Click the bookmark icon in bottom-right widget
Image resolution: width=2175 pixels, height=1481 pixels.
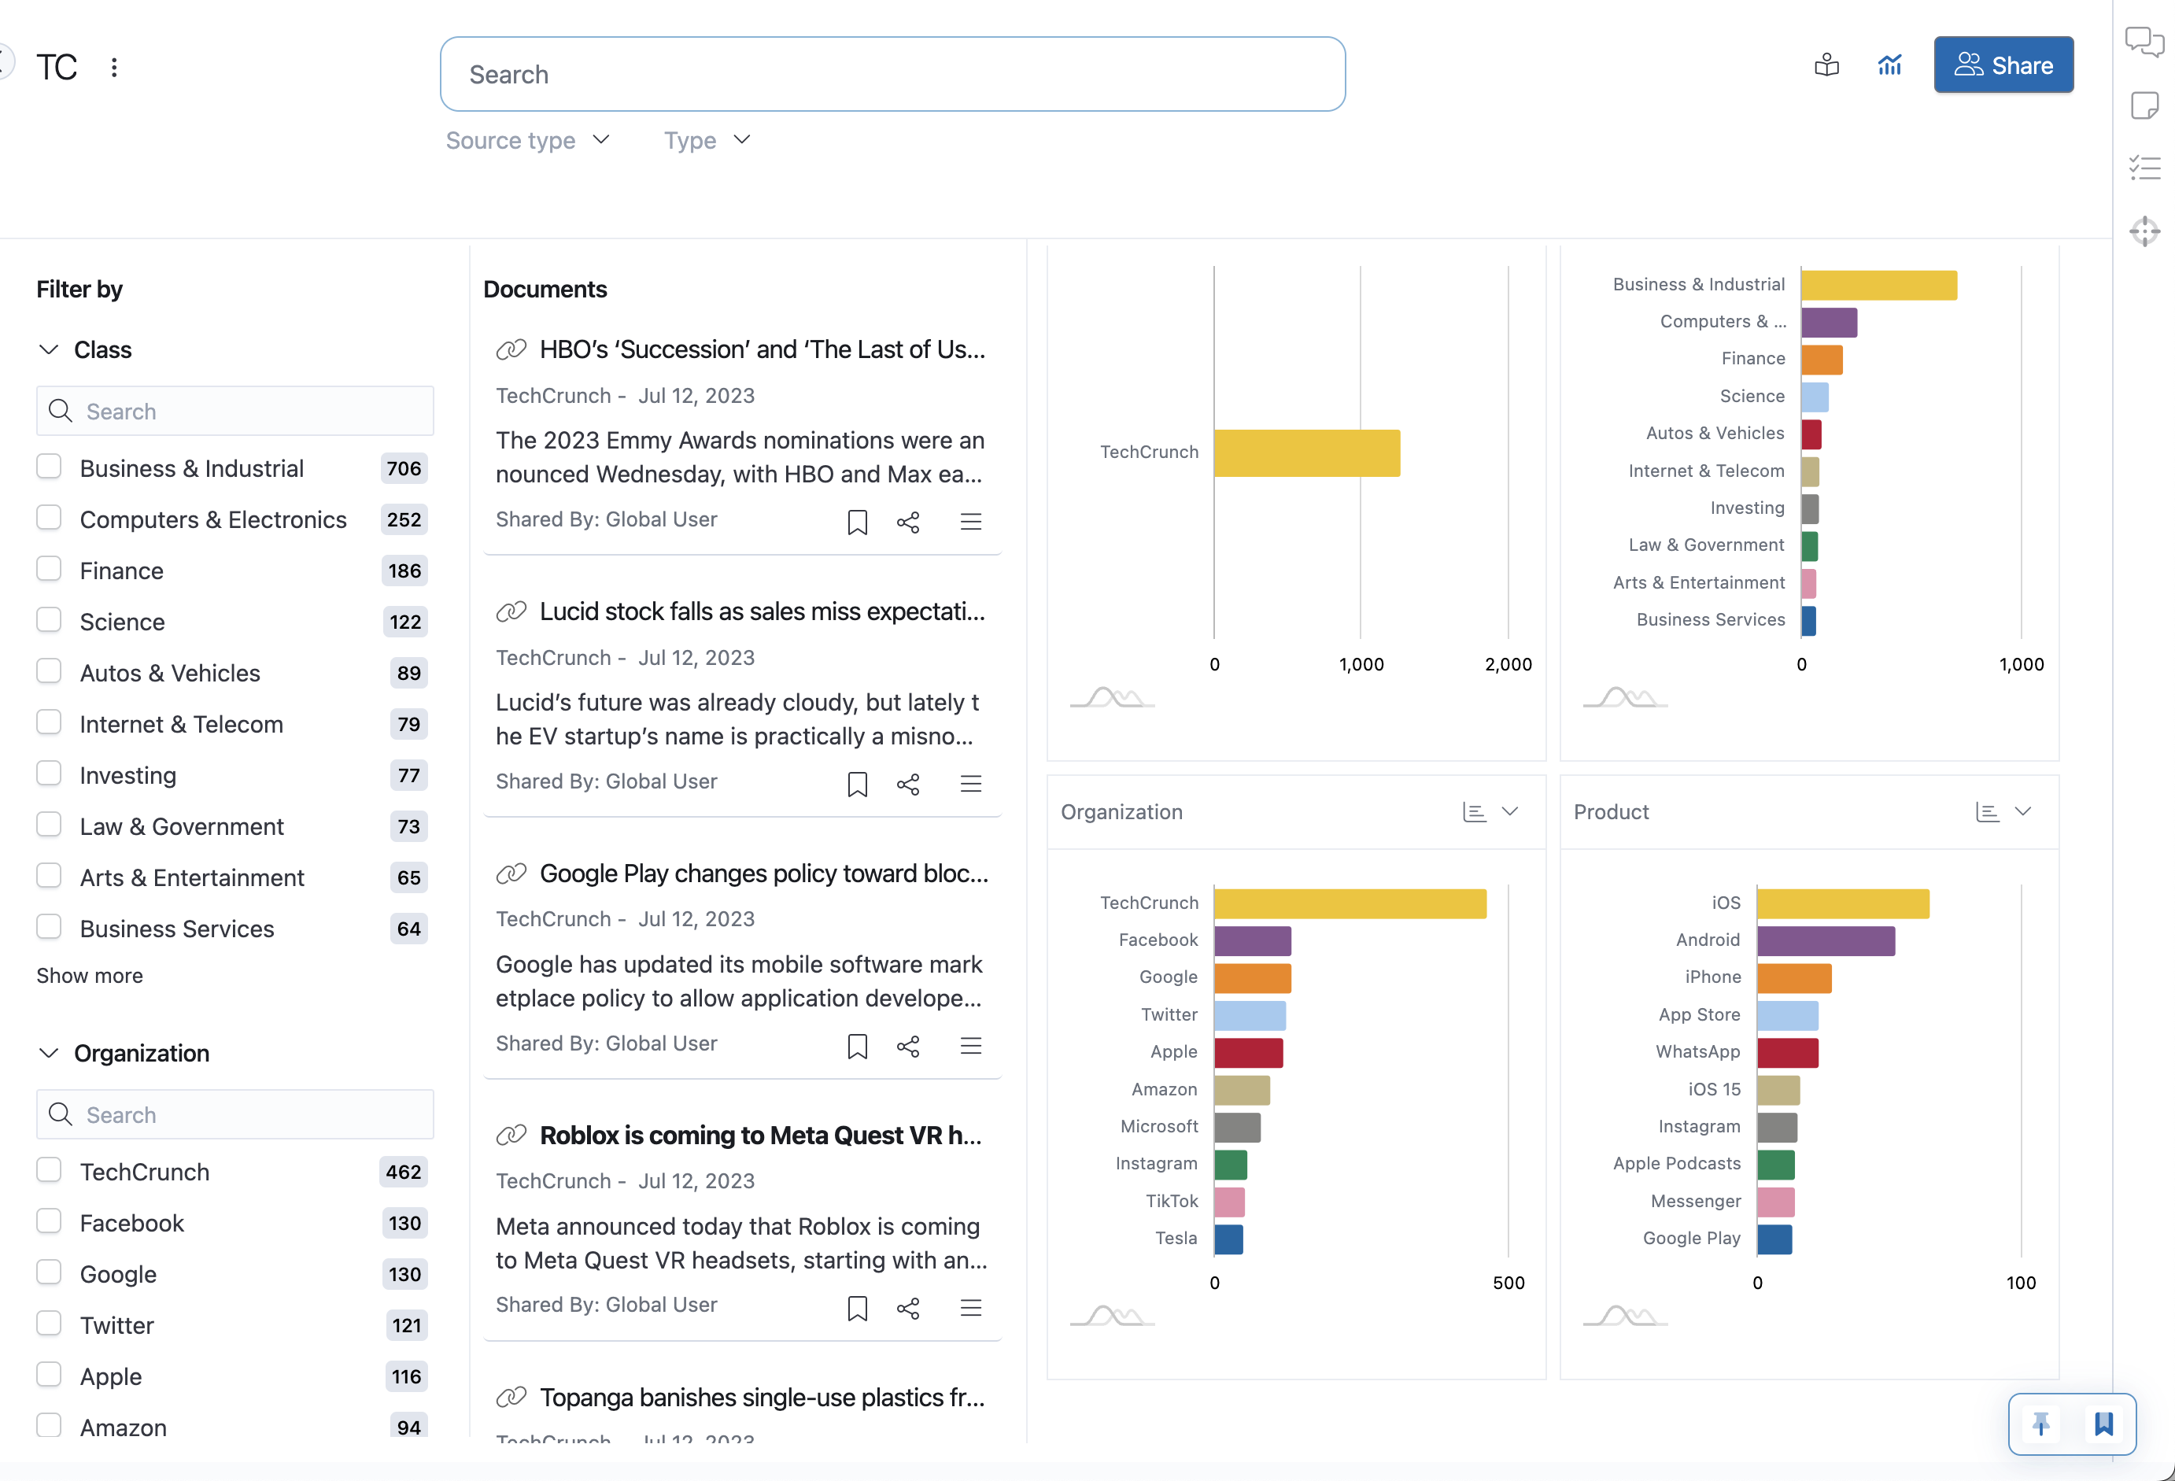pos(2103,1424)
